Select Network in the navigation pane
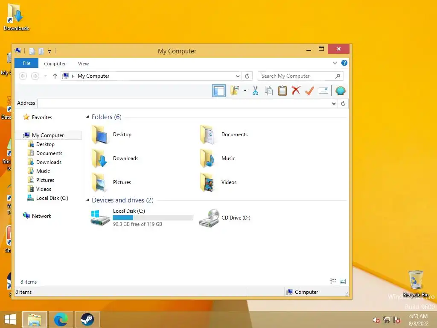This screenshot has height=328, width=437. pyautogui.click(x=41, y=216)
